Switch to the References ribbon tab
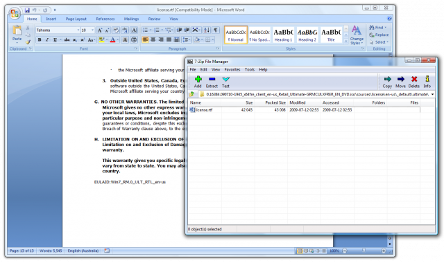 coord(105,19)
